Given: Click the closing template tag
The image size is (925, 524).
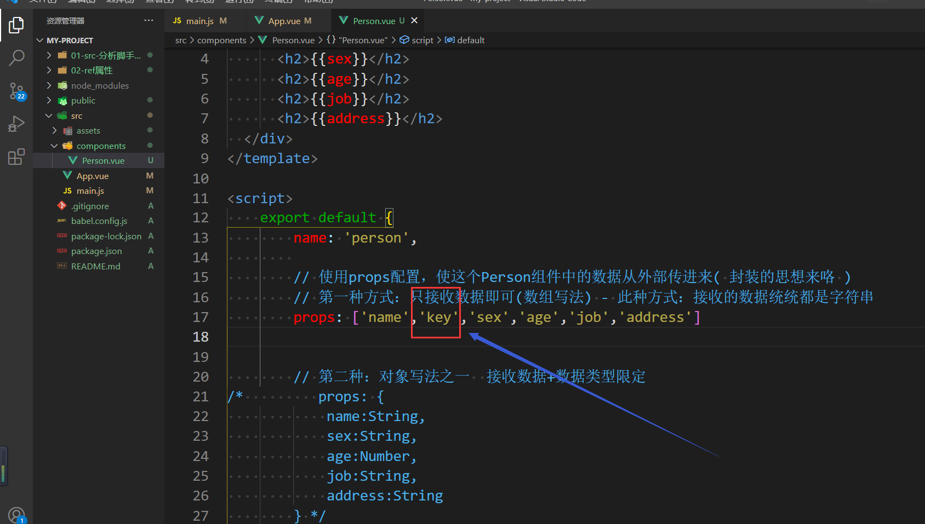Looking at the screenshot, I should point(272,158).
